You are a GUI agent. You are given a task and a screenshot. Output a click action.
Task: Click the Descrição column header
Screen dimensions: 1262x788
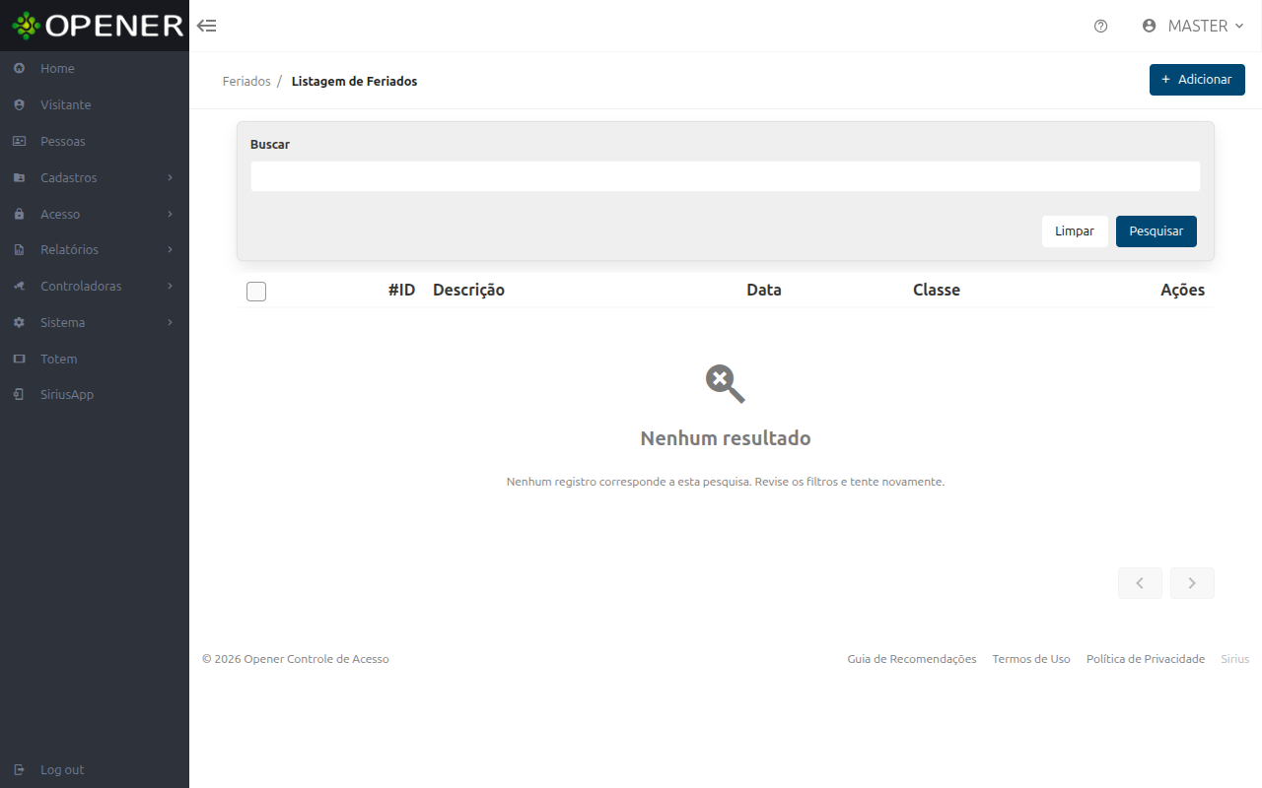(x=468, y=290)
